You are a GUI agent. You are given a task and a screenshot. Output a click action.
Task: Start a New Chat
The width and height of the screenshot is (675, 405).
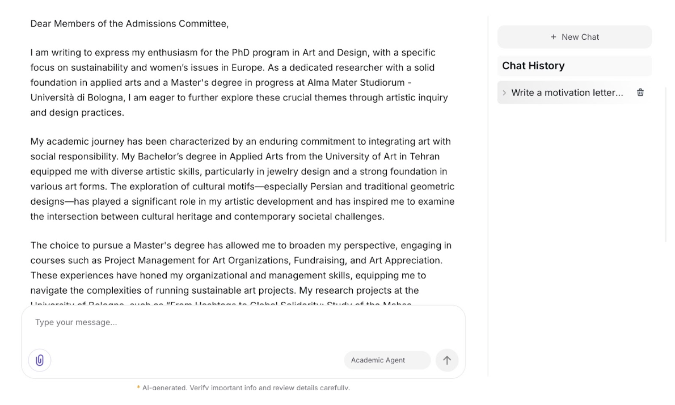(x=575, y=37)
